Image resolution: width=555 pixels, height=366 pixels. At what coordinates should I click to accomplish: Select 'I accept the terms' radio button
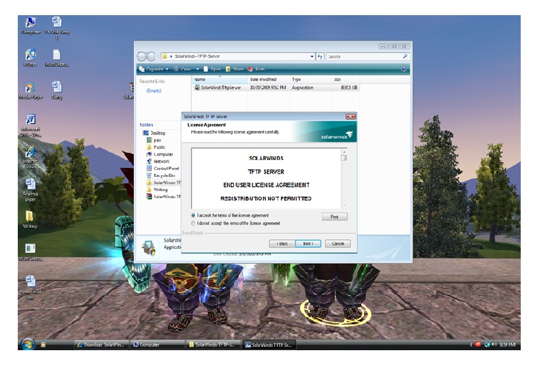193,215
